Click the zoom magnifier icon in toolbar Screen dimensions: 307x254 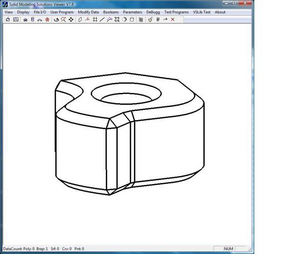[63, 19]
